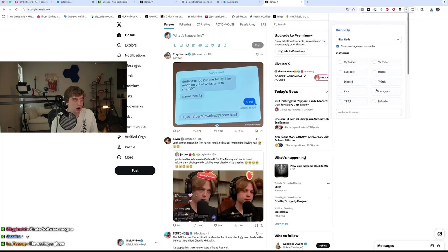448x252 pixels.
Task: Switch to the CX Archive tab
Action: click(x=203, y=24)
